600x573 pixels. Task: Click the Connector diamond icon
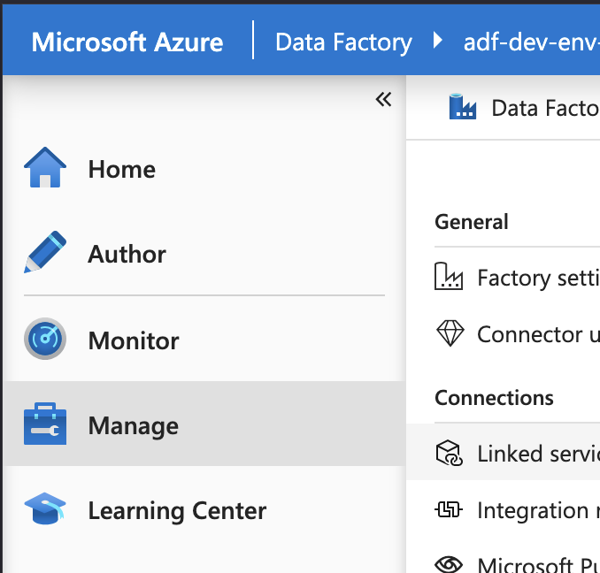[x=450, y=333]
